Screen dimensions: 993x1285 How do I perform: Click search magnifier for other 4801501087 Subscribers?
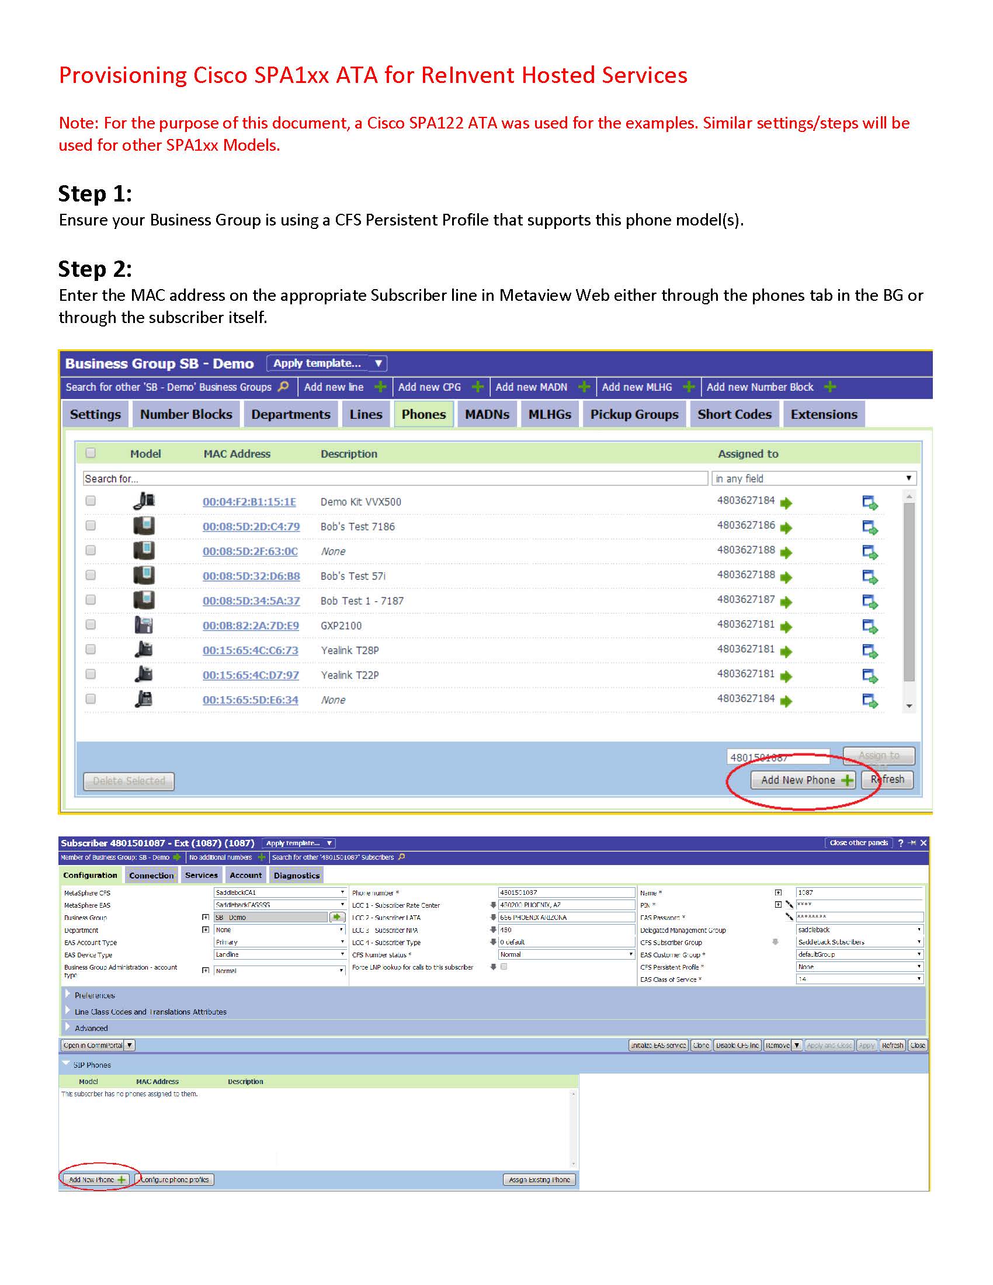[x=401, y=857]
